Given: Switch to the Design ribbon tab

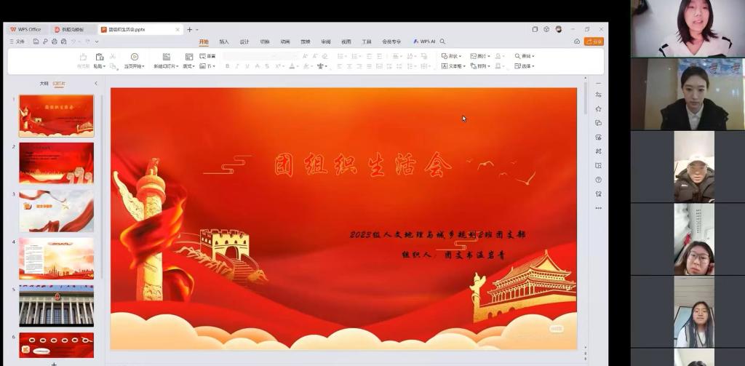Looking at the screenshot, I should tap(244, 41).
